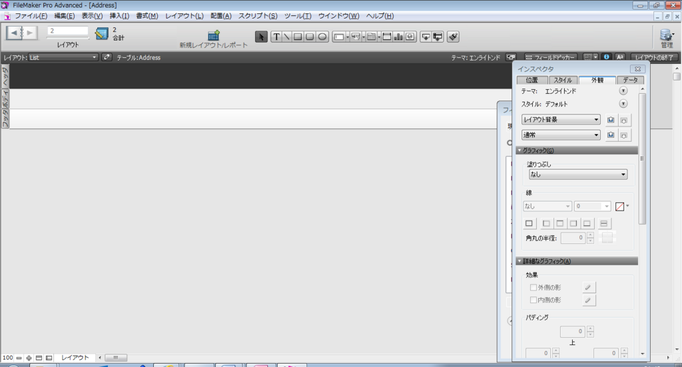Image resolution: width=682 pixels, height=367 pixels.
Task: Enable the 外側の影 checkbox
Action: click(x=533, y=287)
